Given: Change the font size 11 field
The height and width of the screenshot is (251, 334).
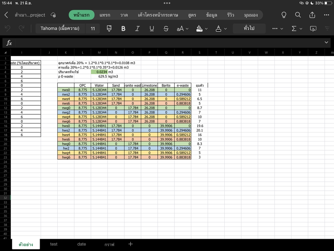Looking at the screenshot, I should coord(93,28).
